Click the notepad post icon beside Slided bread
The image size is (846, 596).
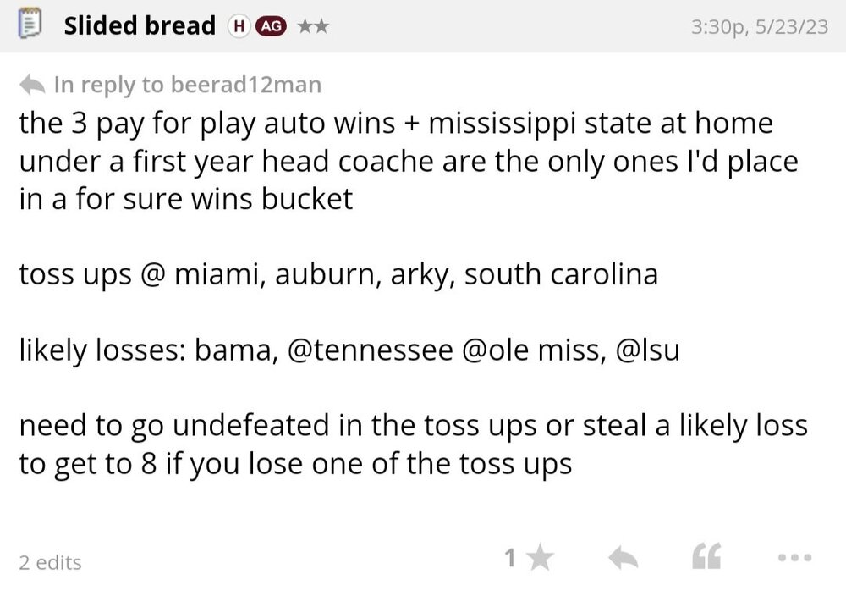(30, 25)
